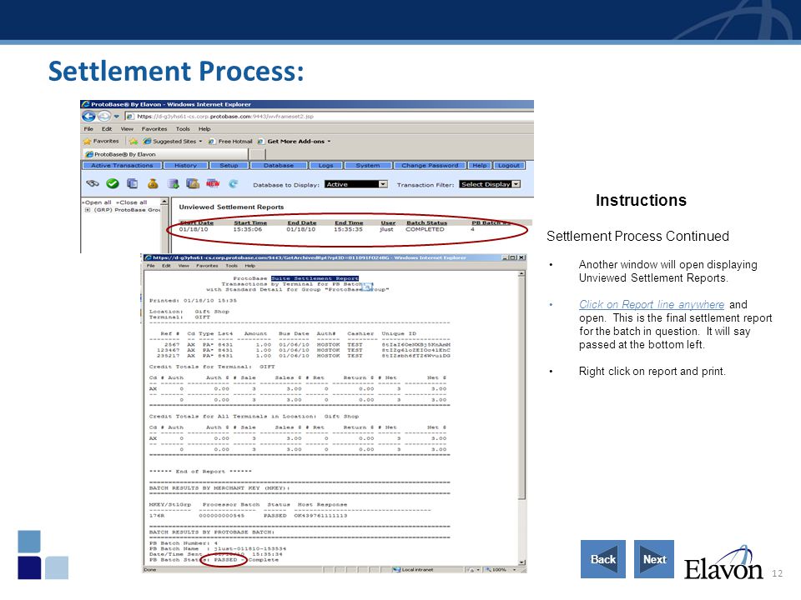Select the ProtoBase By Elavon browser tab
This screenshot has height=600, width=801.
(165, 154)
